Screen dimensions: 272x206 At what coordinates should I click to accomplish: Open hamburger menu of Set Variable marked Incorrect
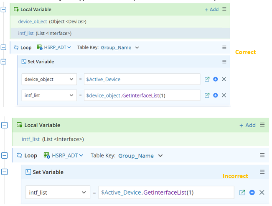pos(262,172)
